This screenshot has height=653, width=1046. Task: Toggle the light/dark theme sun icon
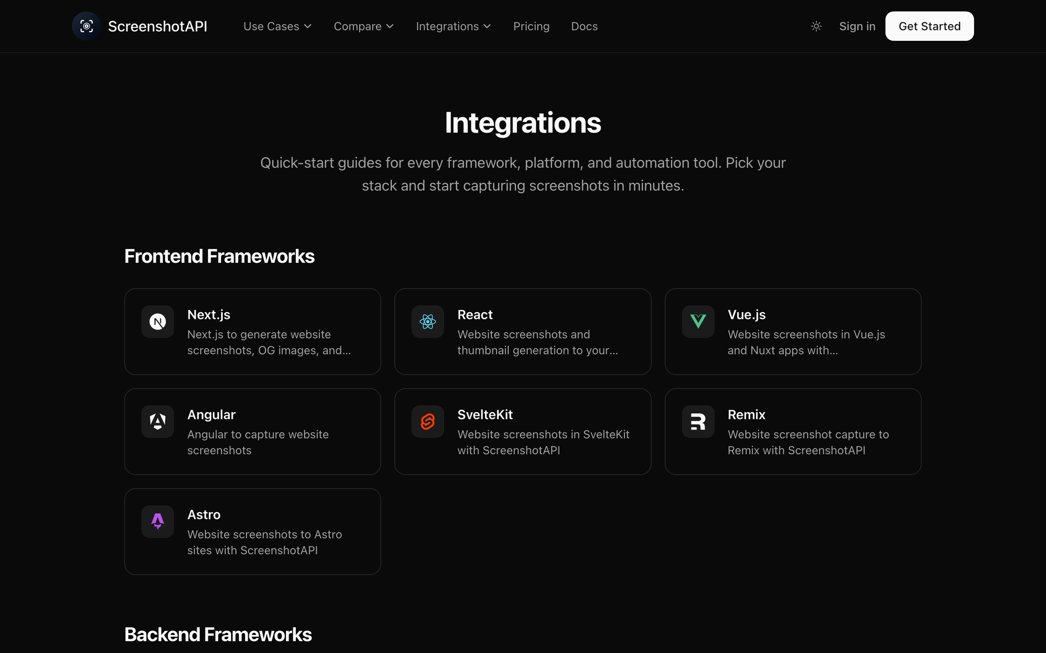[x=816, y=26]
